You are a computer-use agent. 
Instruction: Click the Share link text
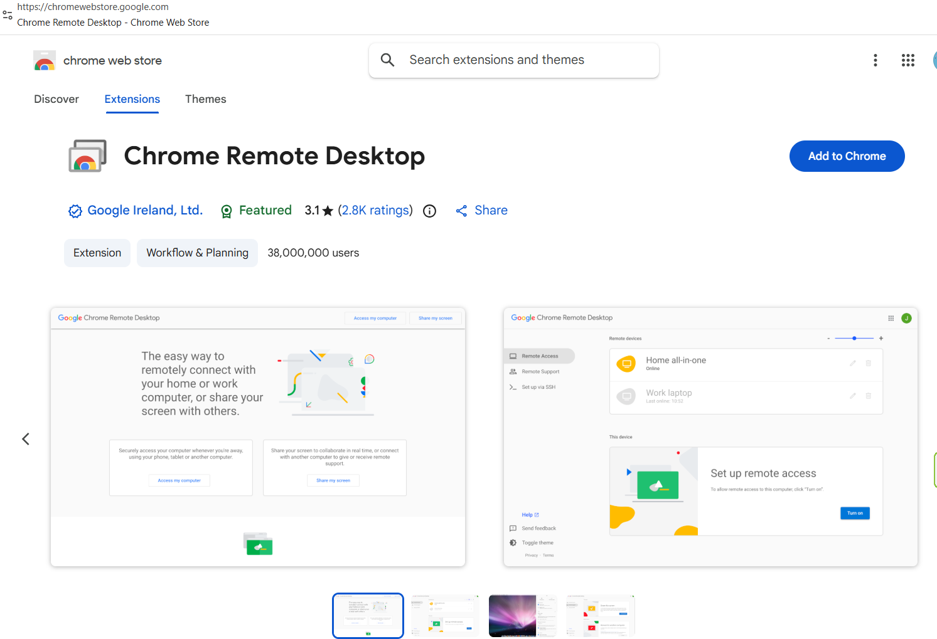point(491,210)
